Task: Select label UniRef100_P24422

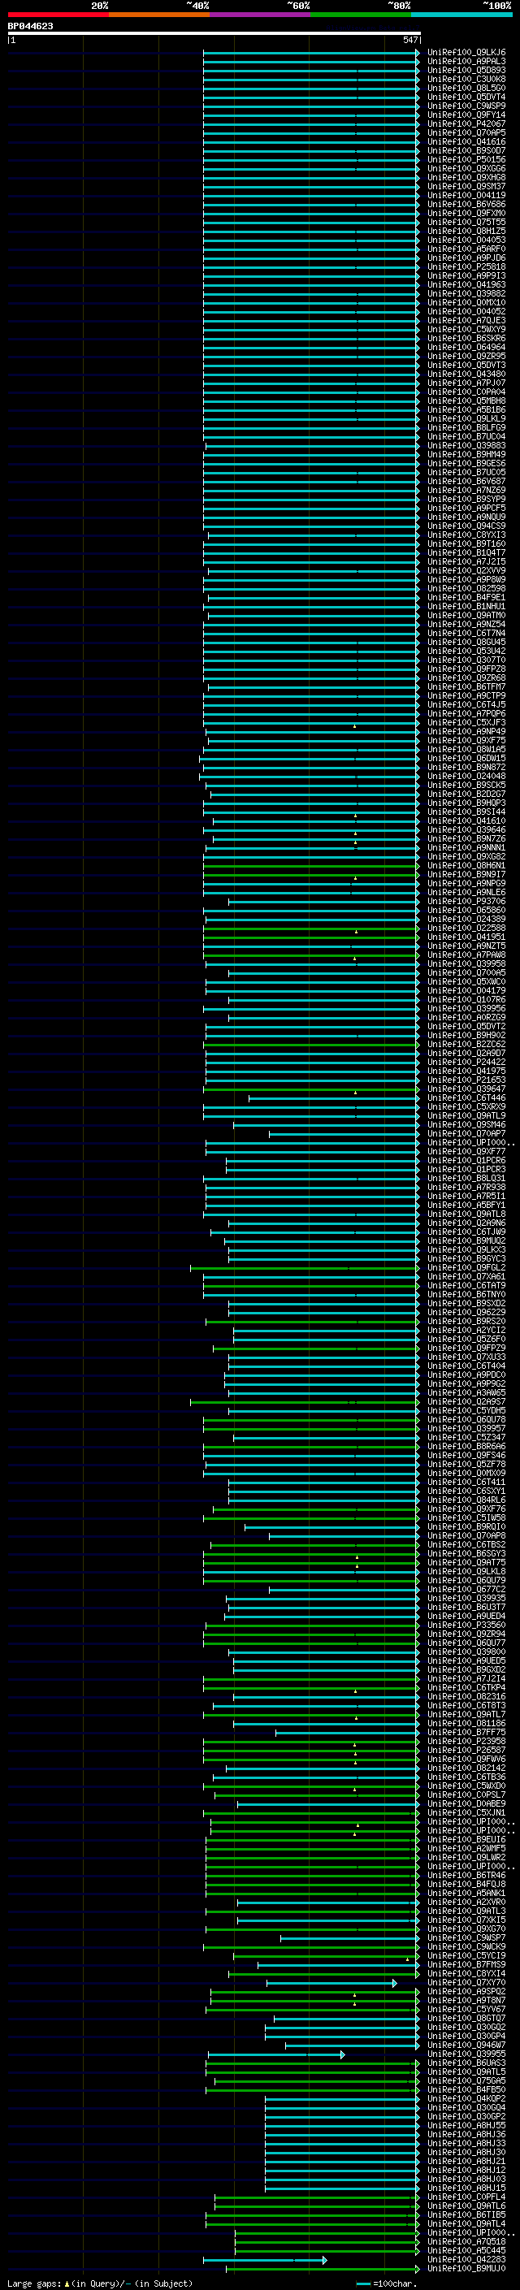Action: (466, 1063)
